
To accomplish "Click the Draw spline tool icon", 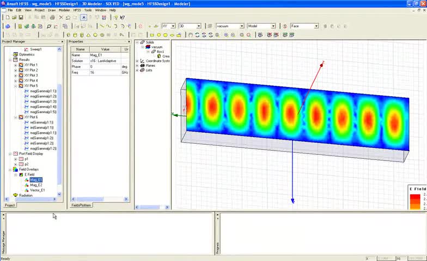I will click(x=109, y=26).
